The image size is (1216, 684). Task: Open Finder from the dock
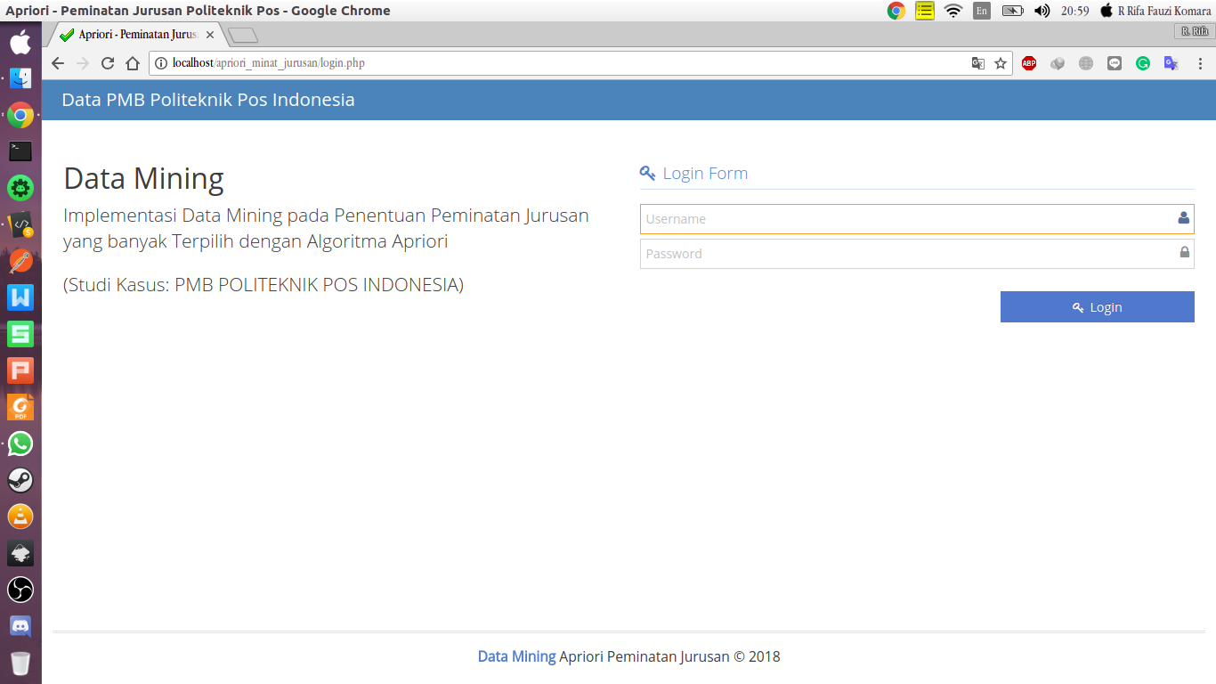[x=20, y=78]
